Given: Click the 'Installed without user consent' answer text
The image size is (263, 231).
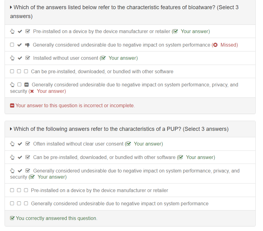Looking at the screenshot, I should [66, 58].
